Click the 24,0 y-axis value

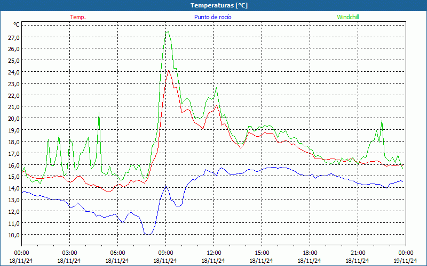14,72
